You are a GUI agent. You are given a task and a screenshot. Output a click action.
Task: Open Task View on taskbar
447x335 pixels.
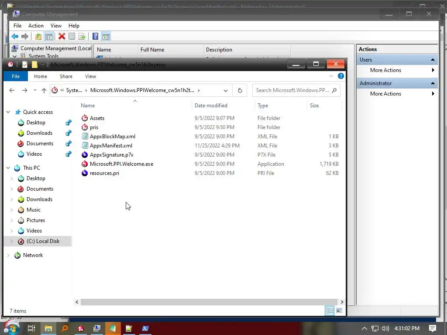tap(31, 328)
